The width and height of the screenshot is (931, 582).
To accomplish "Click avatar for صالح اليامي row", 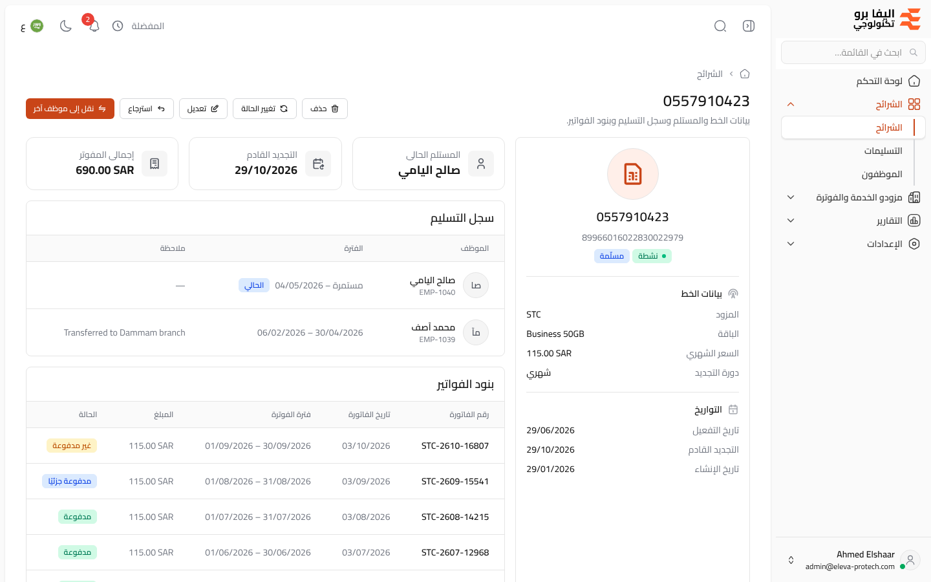I will [476, 285].
